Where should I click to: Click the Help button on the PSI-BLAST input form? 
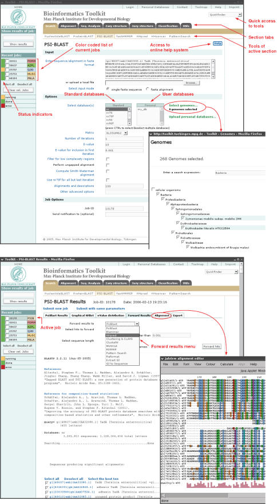(217, 44)
